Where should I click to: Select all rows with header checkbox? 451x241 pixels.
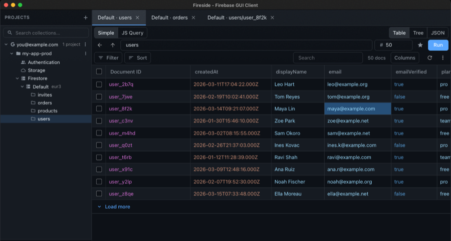pyautogui.click(x=99, y=71)
